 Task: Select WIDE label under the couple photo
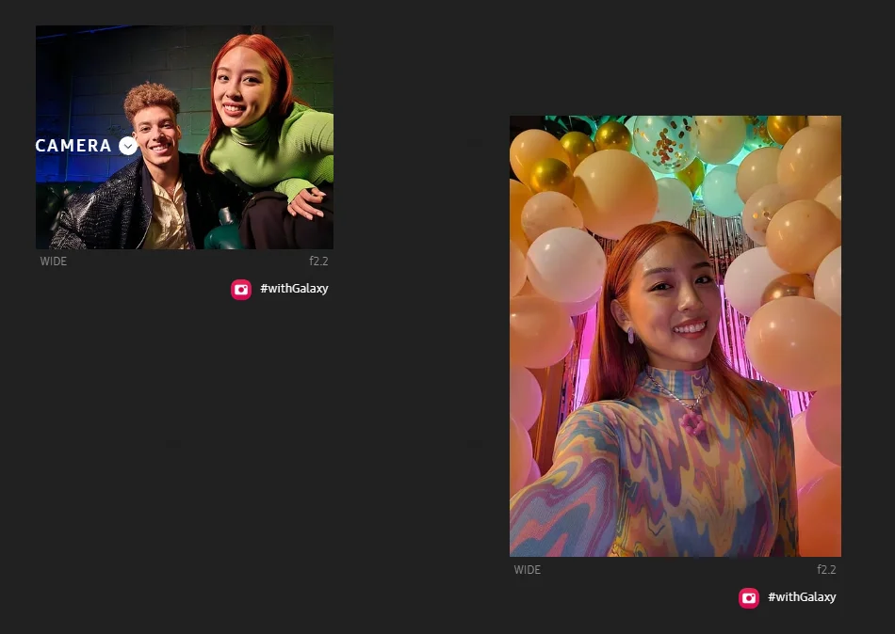(x=54, y=262)
